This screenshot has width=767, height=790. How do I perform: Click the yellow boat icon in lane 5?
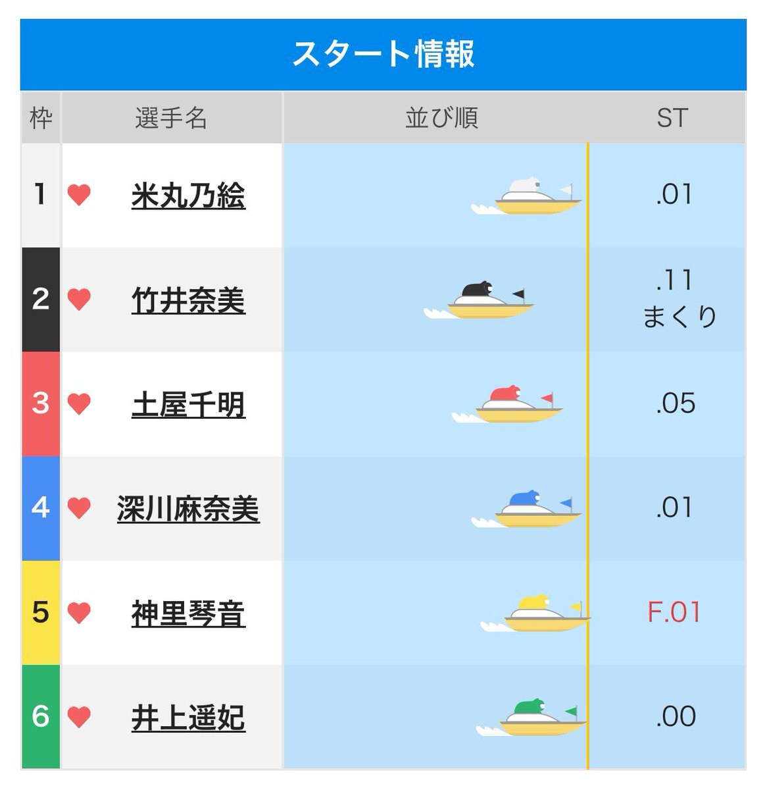coord(536,613)
